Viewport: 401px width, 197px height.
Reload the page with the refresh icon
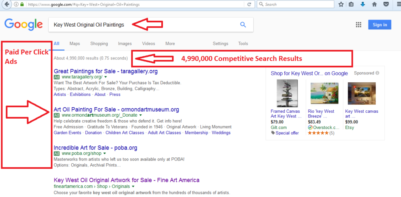(249, 5)
